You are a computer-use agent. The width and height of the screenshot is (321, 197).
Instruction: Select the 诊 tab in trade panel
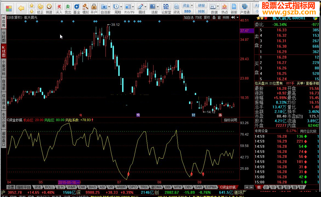[x=266, y=187]
